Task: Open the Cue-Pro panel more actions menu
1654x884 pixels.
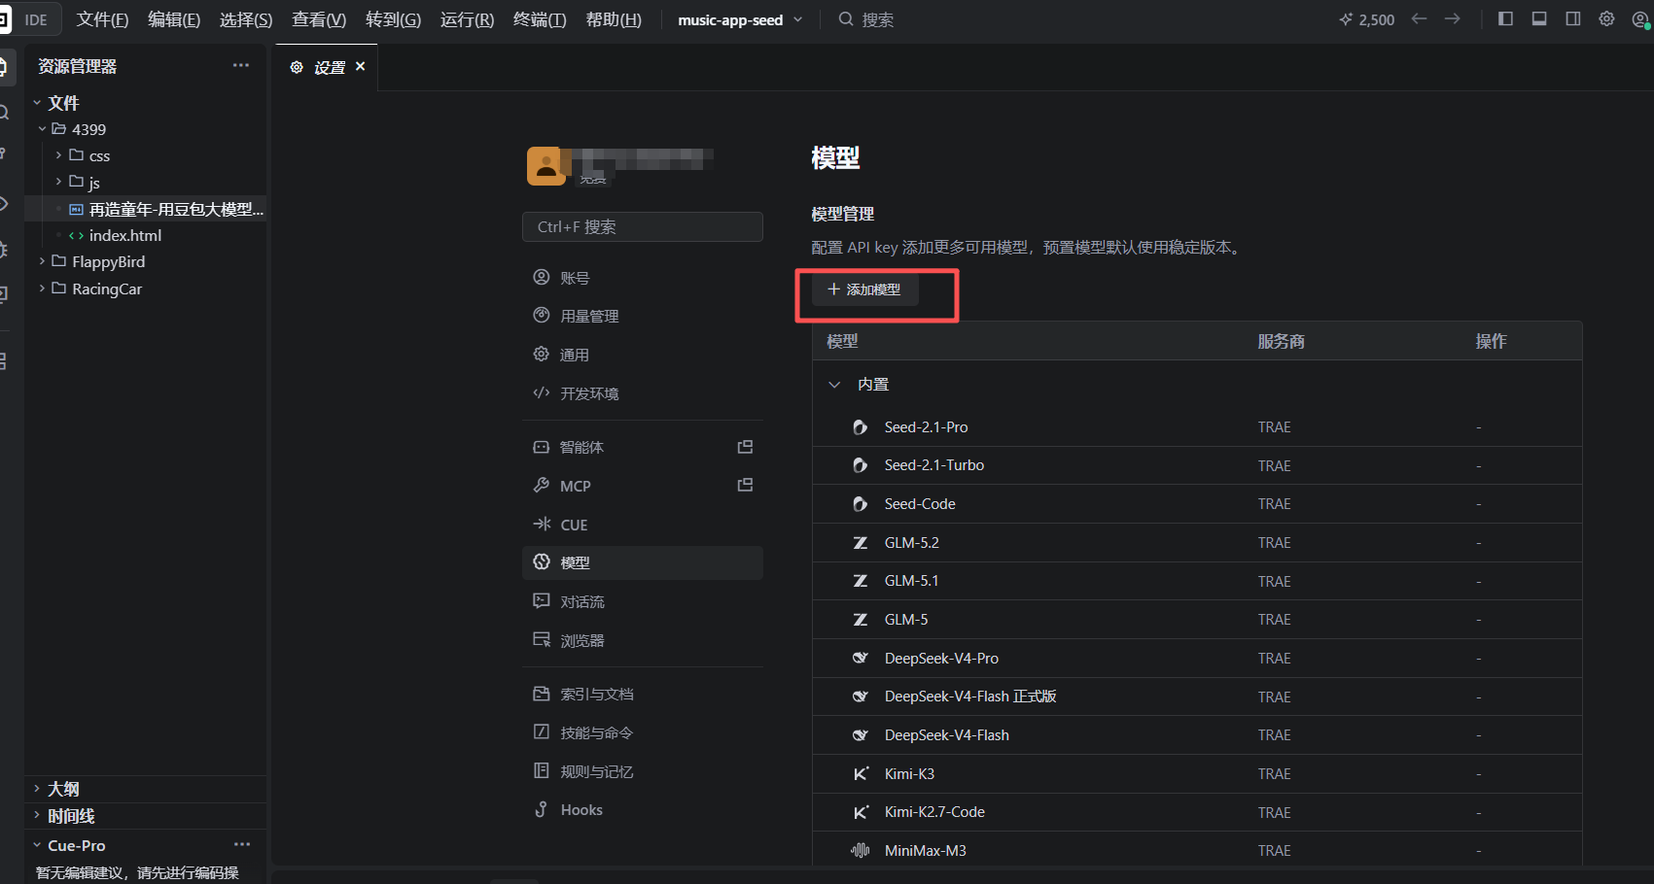Action: click(242, 844)
